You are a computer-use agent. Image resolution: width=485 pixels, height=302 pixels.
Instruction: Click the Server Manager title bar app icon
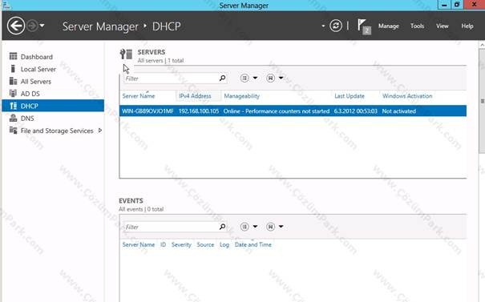tap(6, 5)
